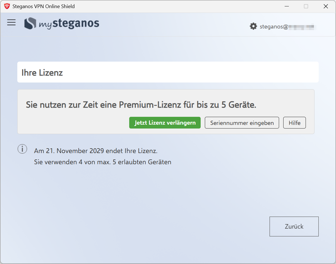Click the info circle icon
The height and width of the screenshot is (264, 336).
coord(22,149)
